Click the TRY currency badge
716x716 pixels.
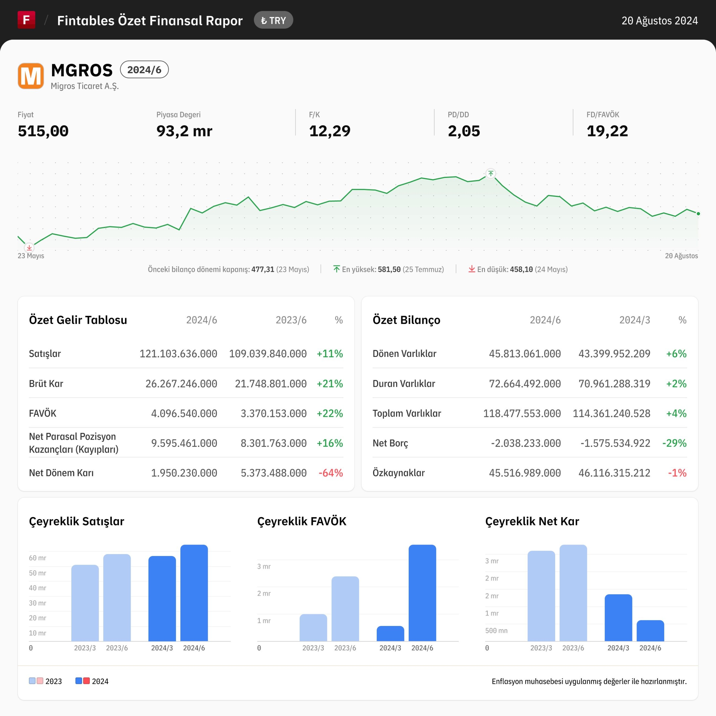[x=274, y=20]
